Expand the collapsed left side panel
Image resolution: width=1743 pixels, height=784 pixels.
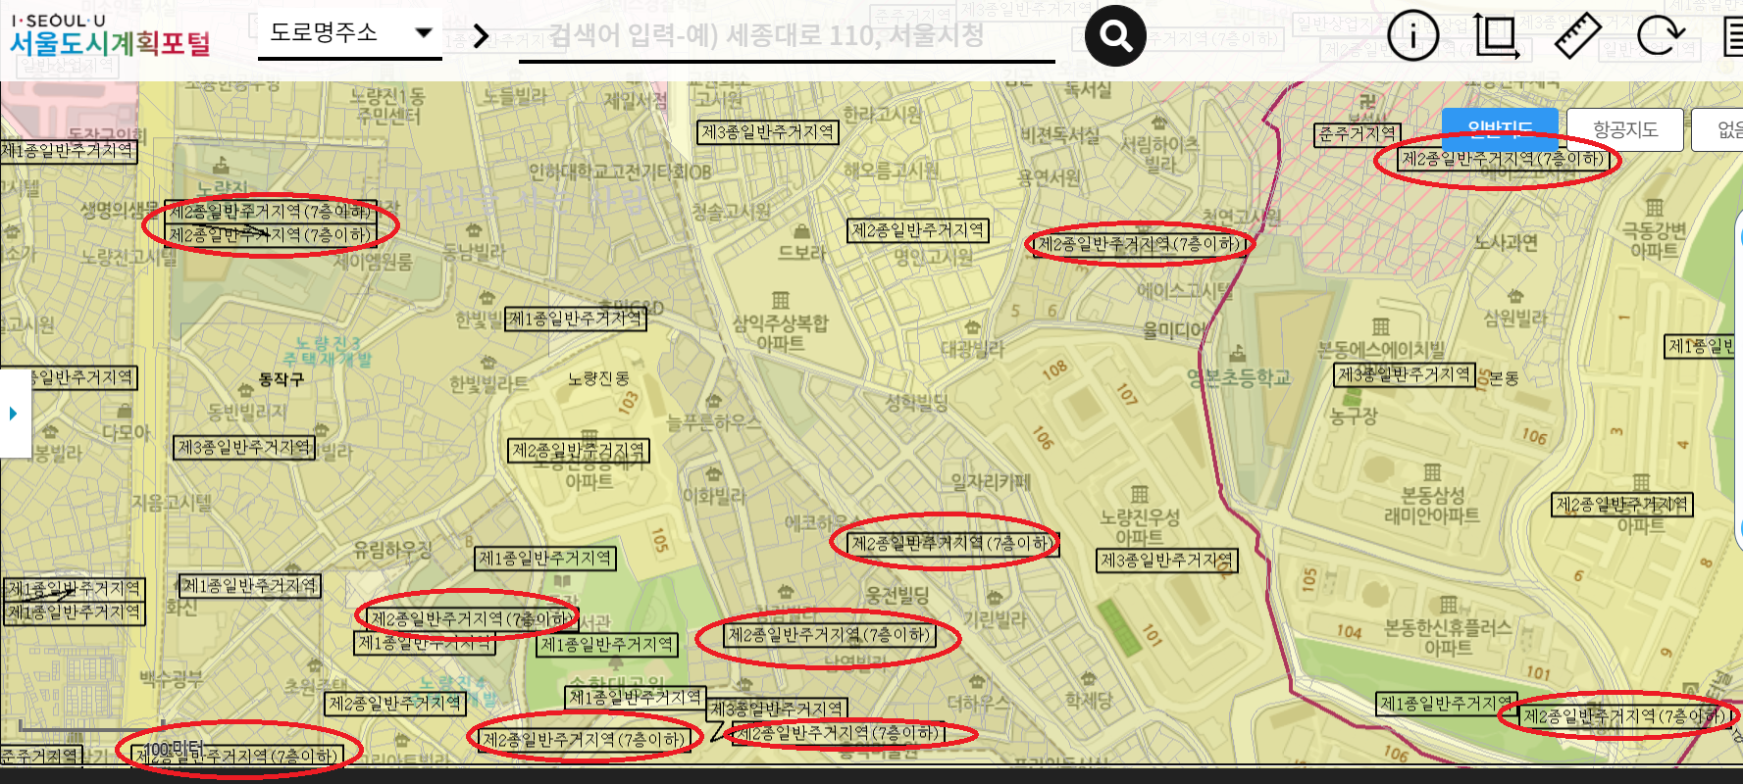click(x=14, y=414)
